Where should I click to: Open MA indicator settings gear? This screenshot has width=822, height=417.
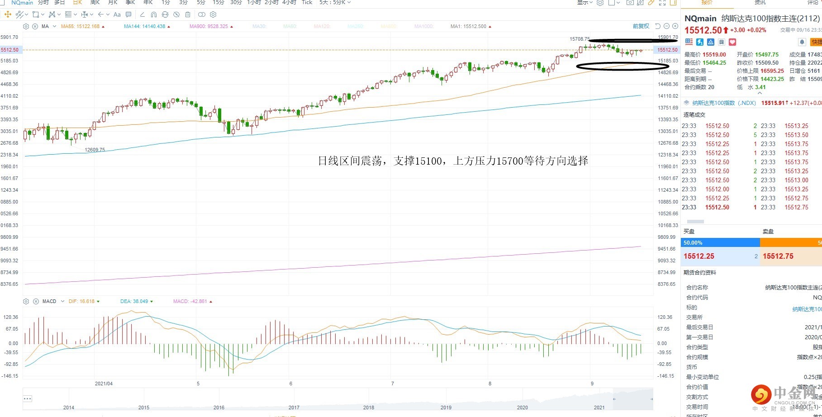point(26,26)
